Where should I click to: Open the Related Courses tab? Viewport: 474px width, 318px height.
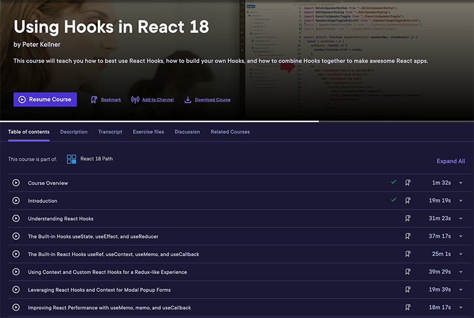(230, 132)
